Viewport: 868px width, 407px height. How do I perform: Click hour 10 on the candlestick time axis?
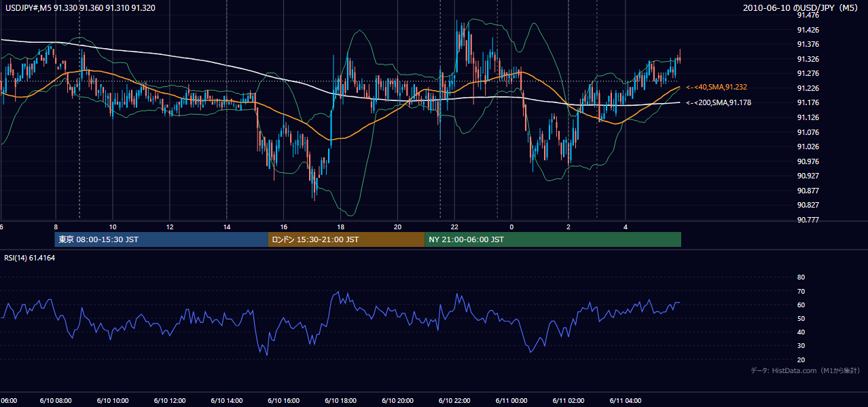coord(113,227)
